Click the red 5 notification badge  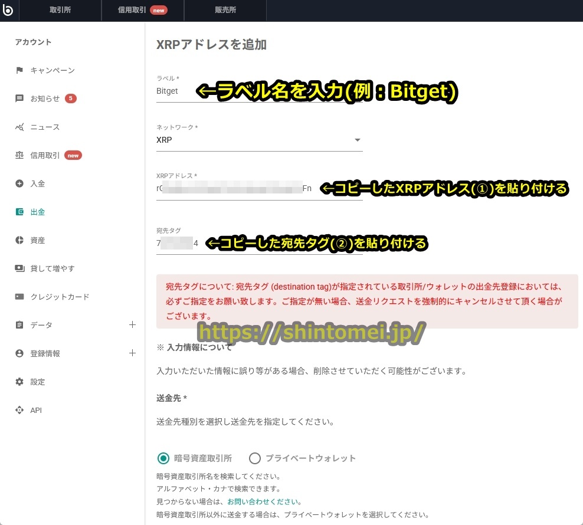pyautogui.click(x=71, y=99)
